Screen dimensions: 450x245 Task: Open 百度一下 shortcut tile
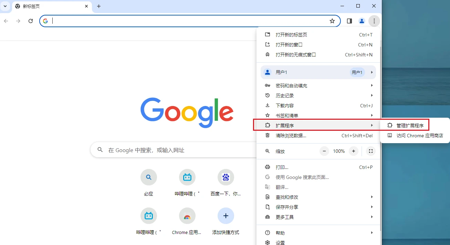tap(226, 183)
